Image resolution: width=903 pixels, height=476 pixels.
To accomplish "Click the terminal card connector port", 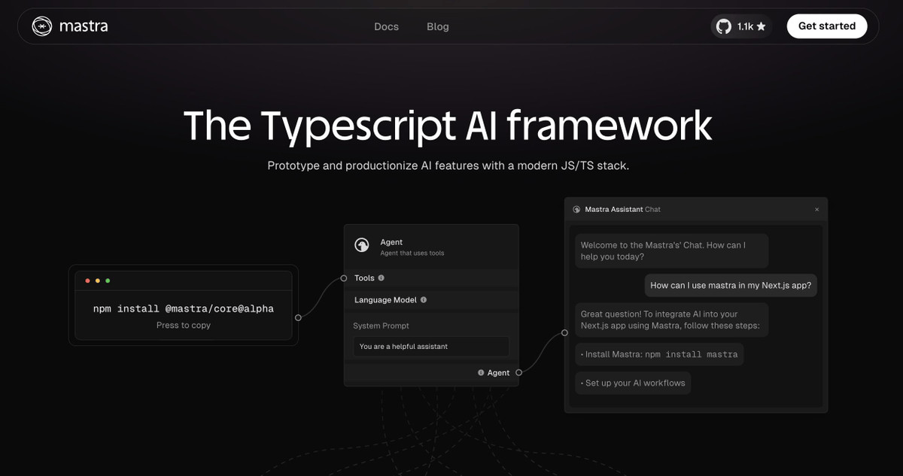I will [x=298, y=317].
